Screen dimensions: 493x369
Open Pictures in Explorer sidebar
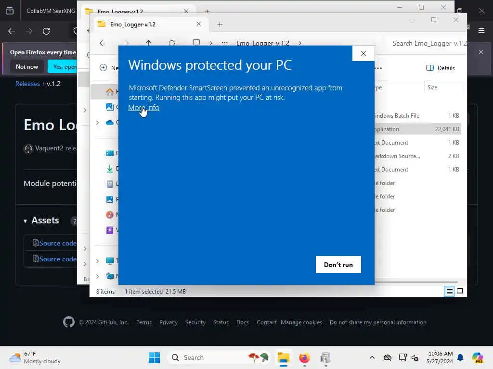click(x=110, y=199)
